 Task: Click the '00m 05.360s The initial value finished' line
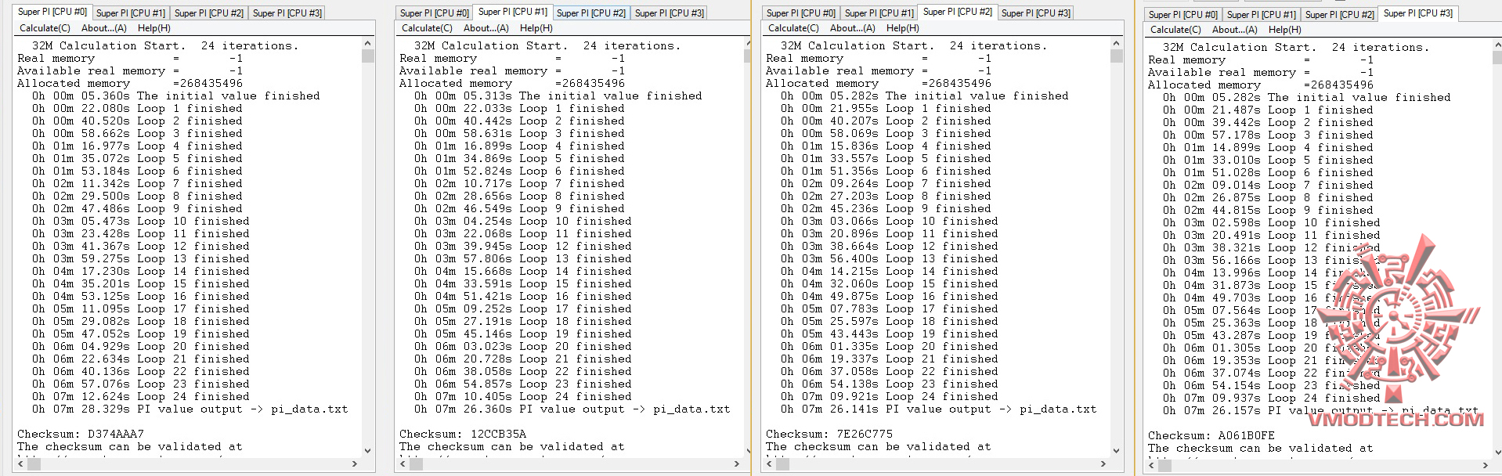(176, 96)
